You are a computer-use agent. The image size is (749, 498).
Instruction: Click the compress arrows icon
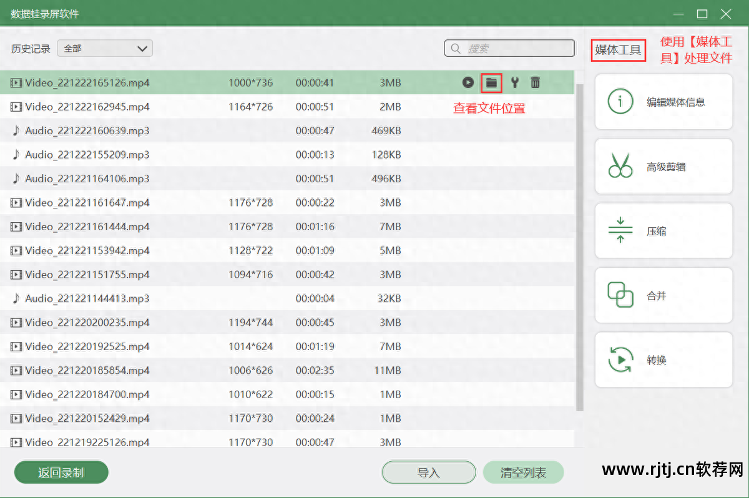[620, 231]
